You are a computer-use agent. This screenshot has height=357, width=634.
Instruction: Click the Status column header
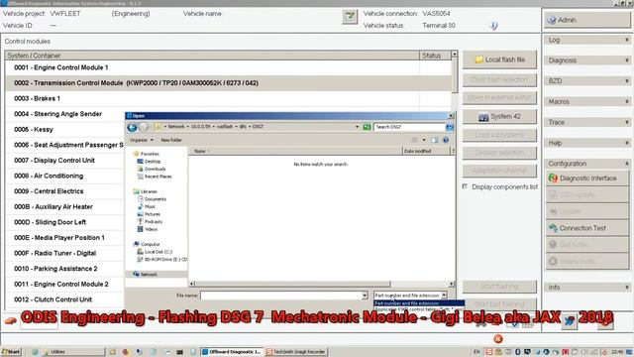click(x=435, y=56)
